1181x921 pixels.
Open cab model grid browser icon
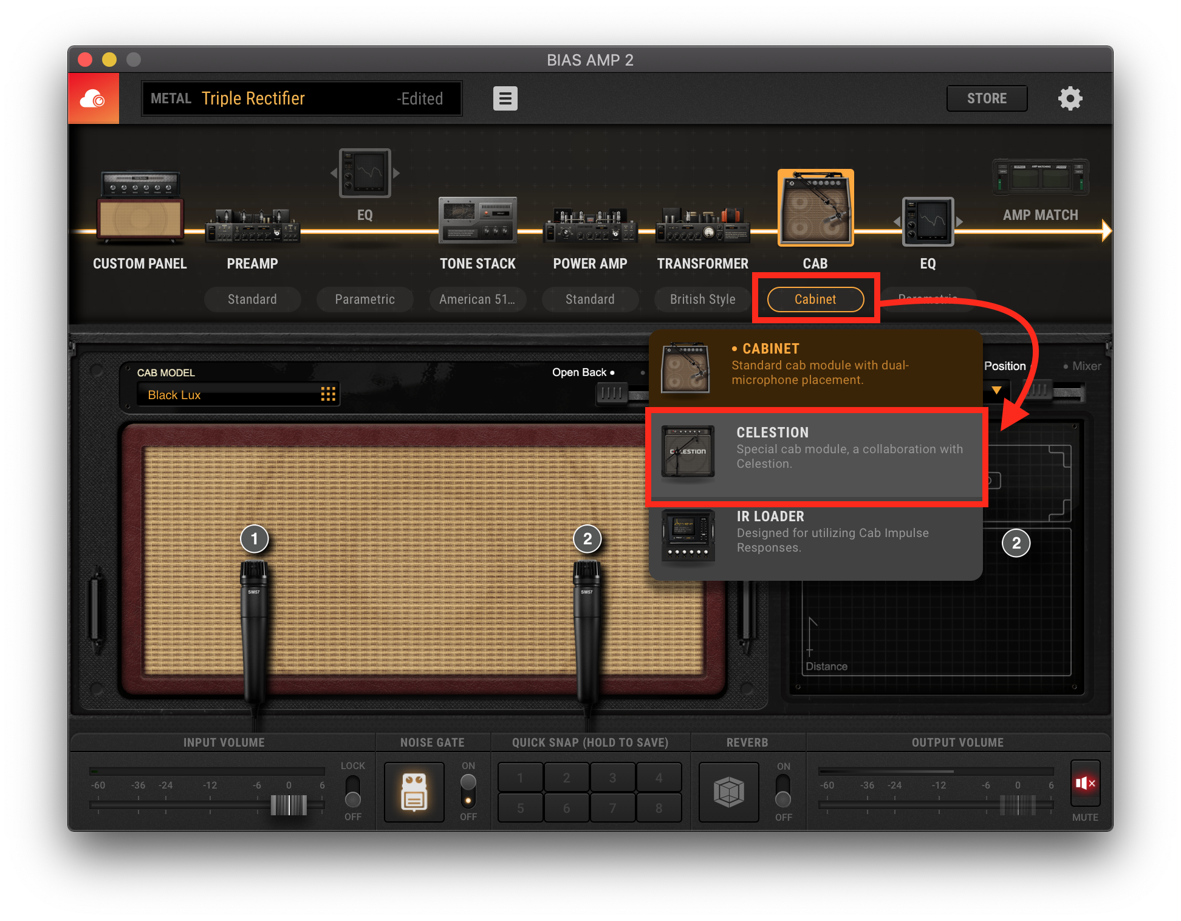[x=328, y=395]
